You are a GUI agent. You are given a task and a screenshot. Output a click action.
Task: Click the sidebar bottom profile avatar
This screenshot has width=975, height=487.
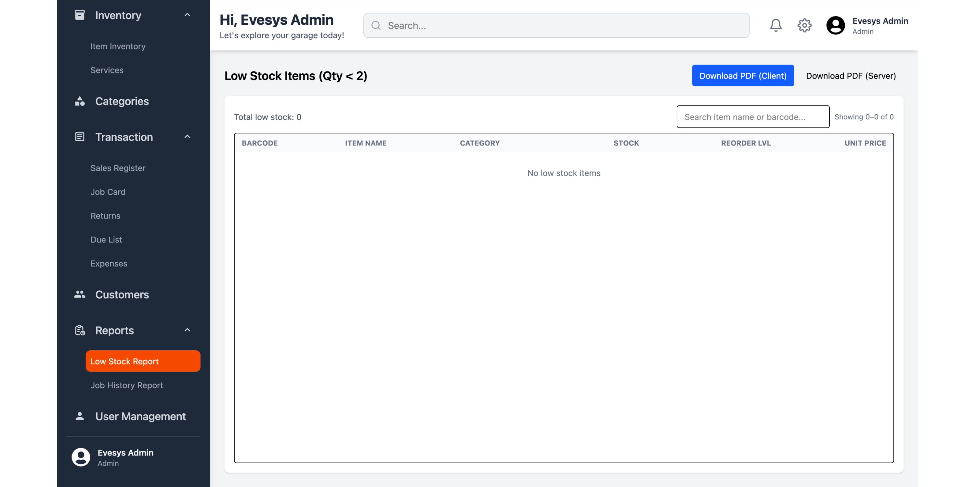tap(81, 457)
